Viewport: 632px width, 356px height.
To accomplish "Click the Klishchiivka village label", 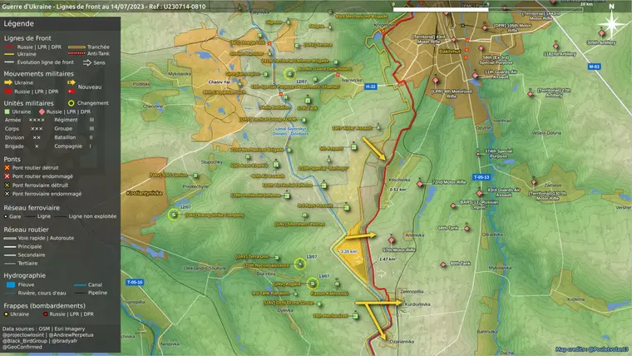I will point(399,180).
